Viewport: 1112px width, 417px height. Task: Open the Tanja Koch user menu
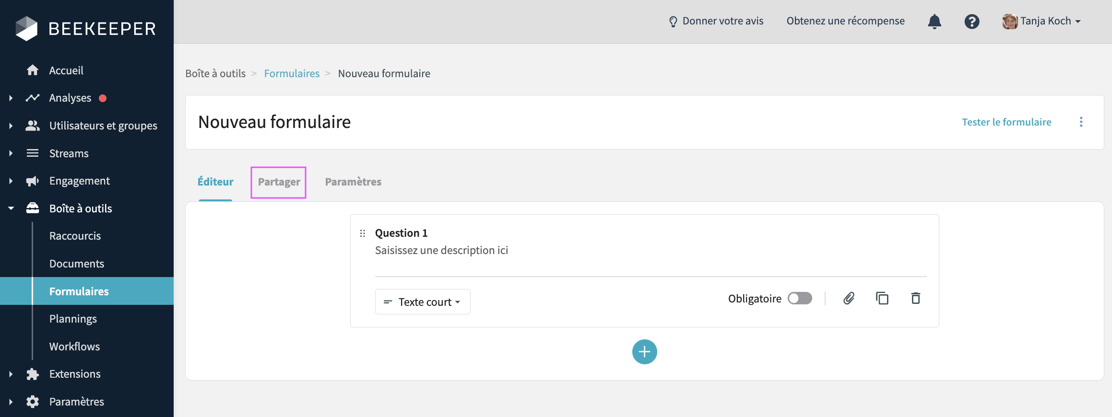point(1041,22)
